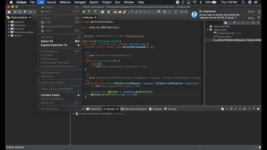The image size is (267, 150).
Task: Click the New file icon in the toolbar
Action: pos(9,12)
